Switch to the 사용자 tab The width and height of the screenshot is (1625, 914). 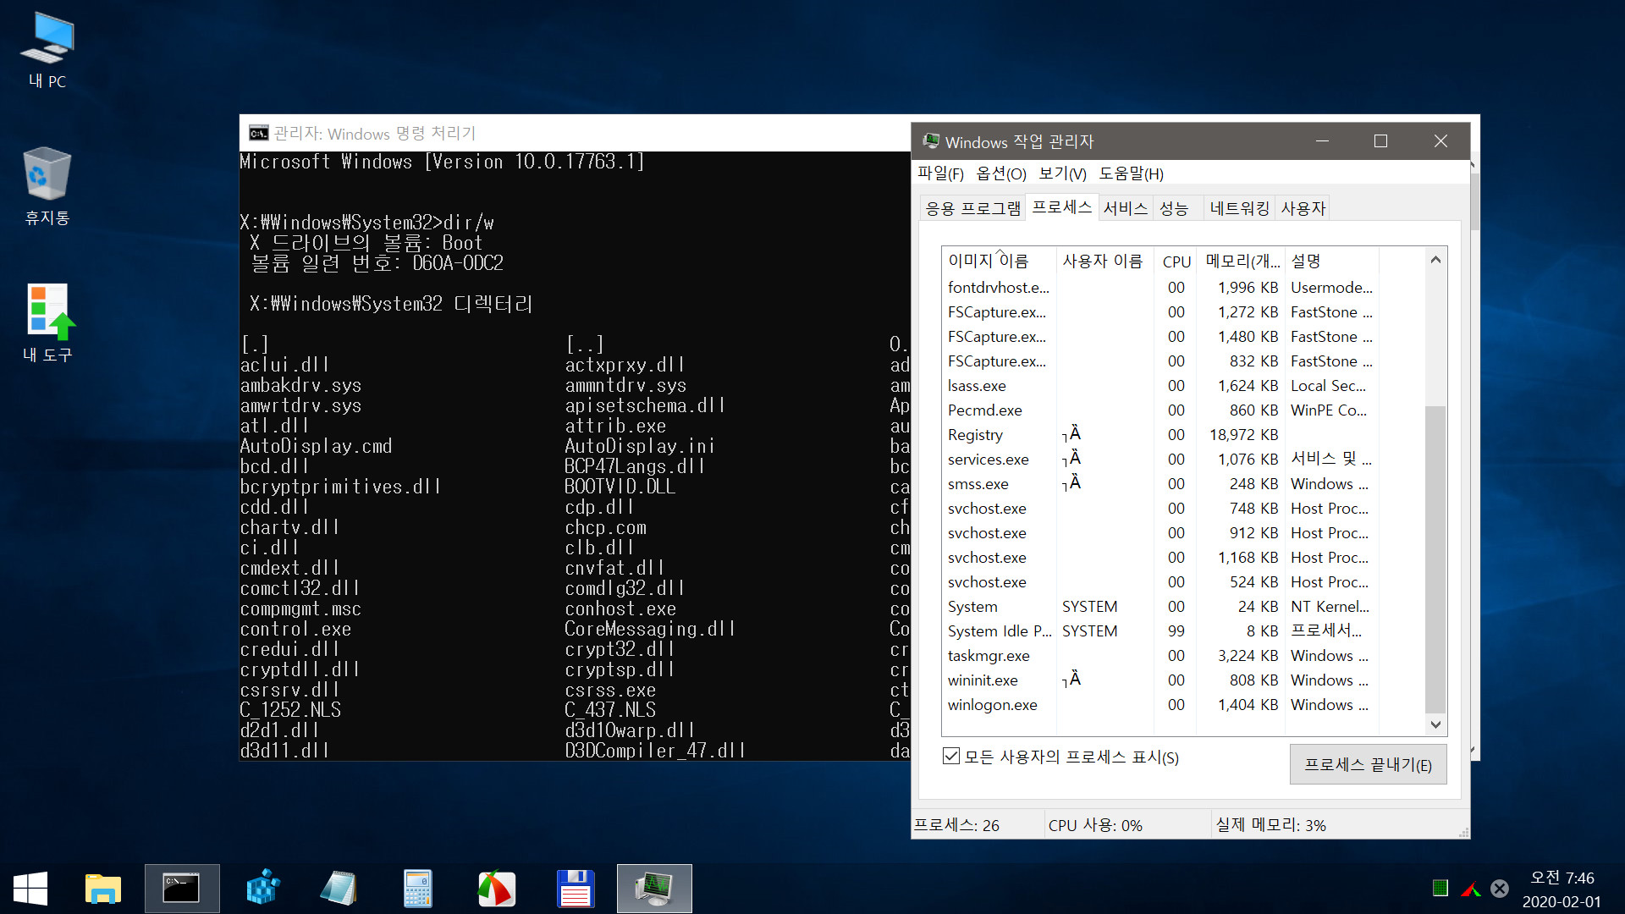[1303, 208]
